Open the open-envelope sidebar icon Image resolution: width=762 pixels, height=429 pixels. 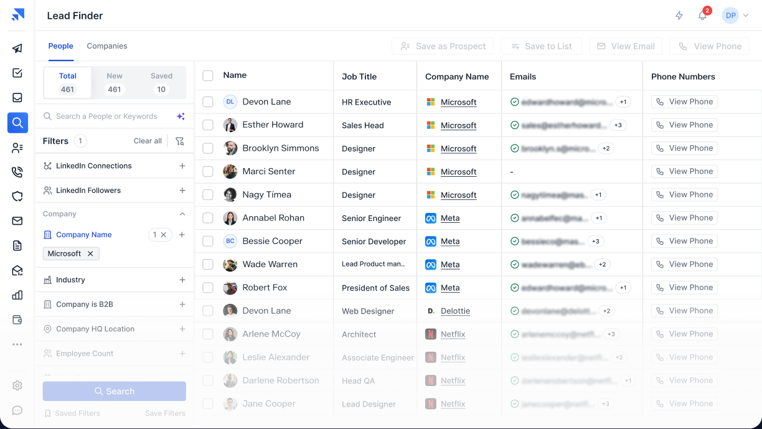point(17,270)
